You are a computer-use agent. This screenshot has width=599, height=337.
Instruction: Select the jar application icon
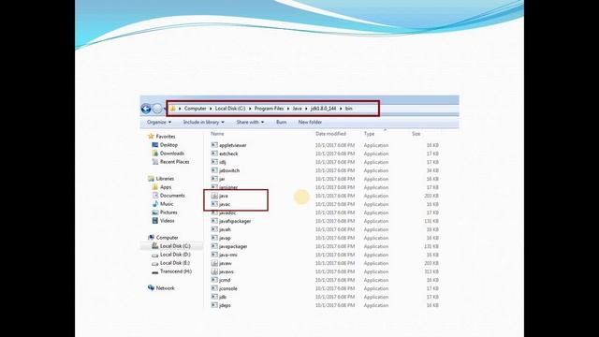214,179
